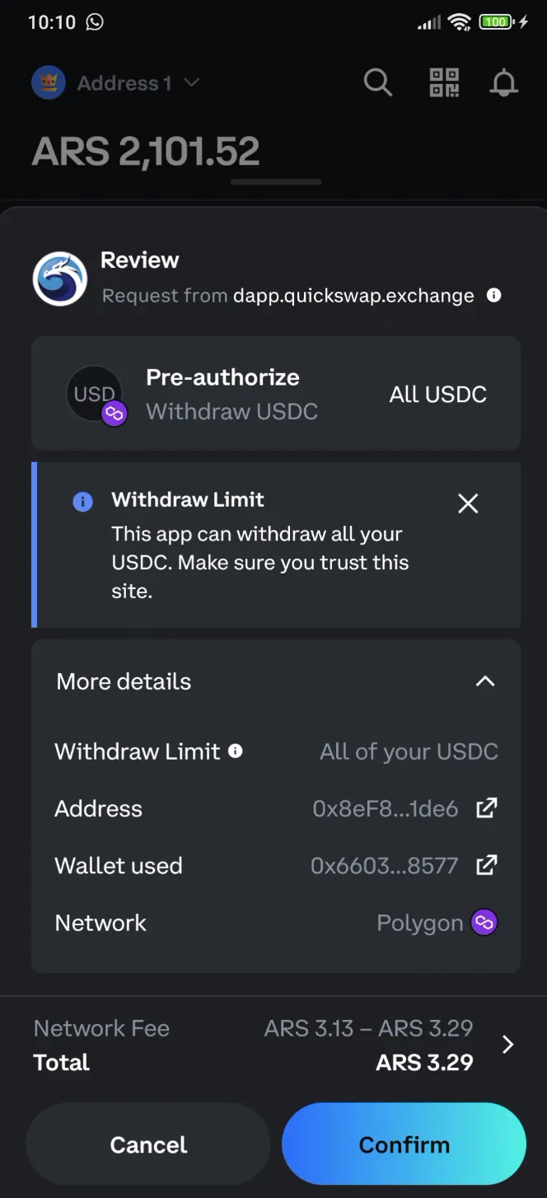
Task: Tap the WhatsApp icon in the status bar
Action: point(96,22)
